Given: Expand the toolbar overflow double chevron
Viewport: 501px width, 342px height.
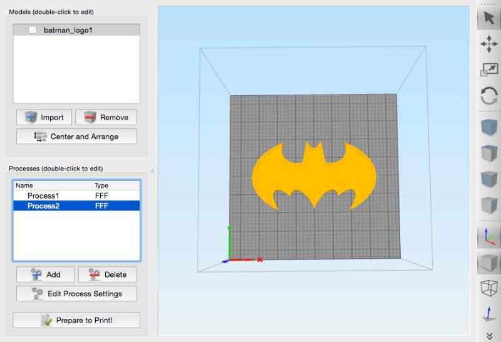Looking at the screenshot, I should pyautogui.click(x=488, y=335).
